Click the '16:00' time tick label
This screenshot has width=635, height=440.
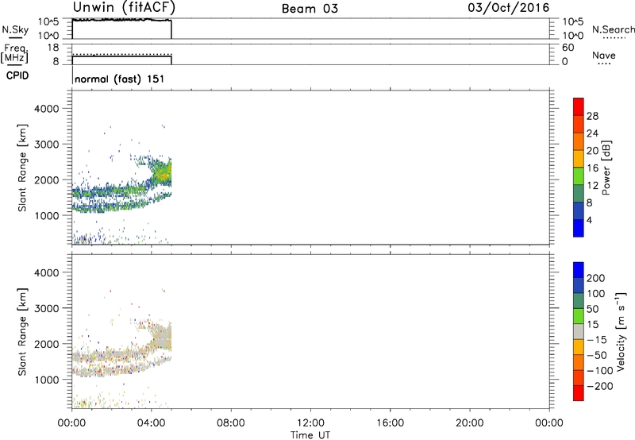click(x=390, y=423)
